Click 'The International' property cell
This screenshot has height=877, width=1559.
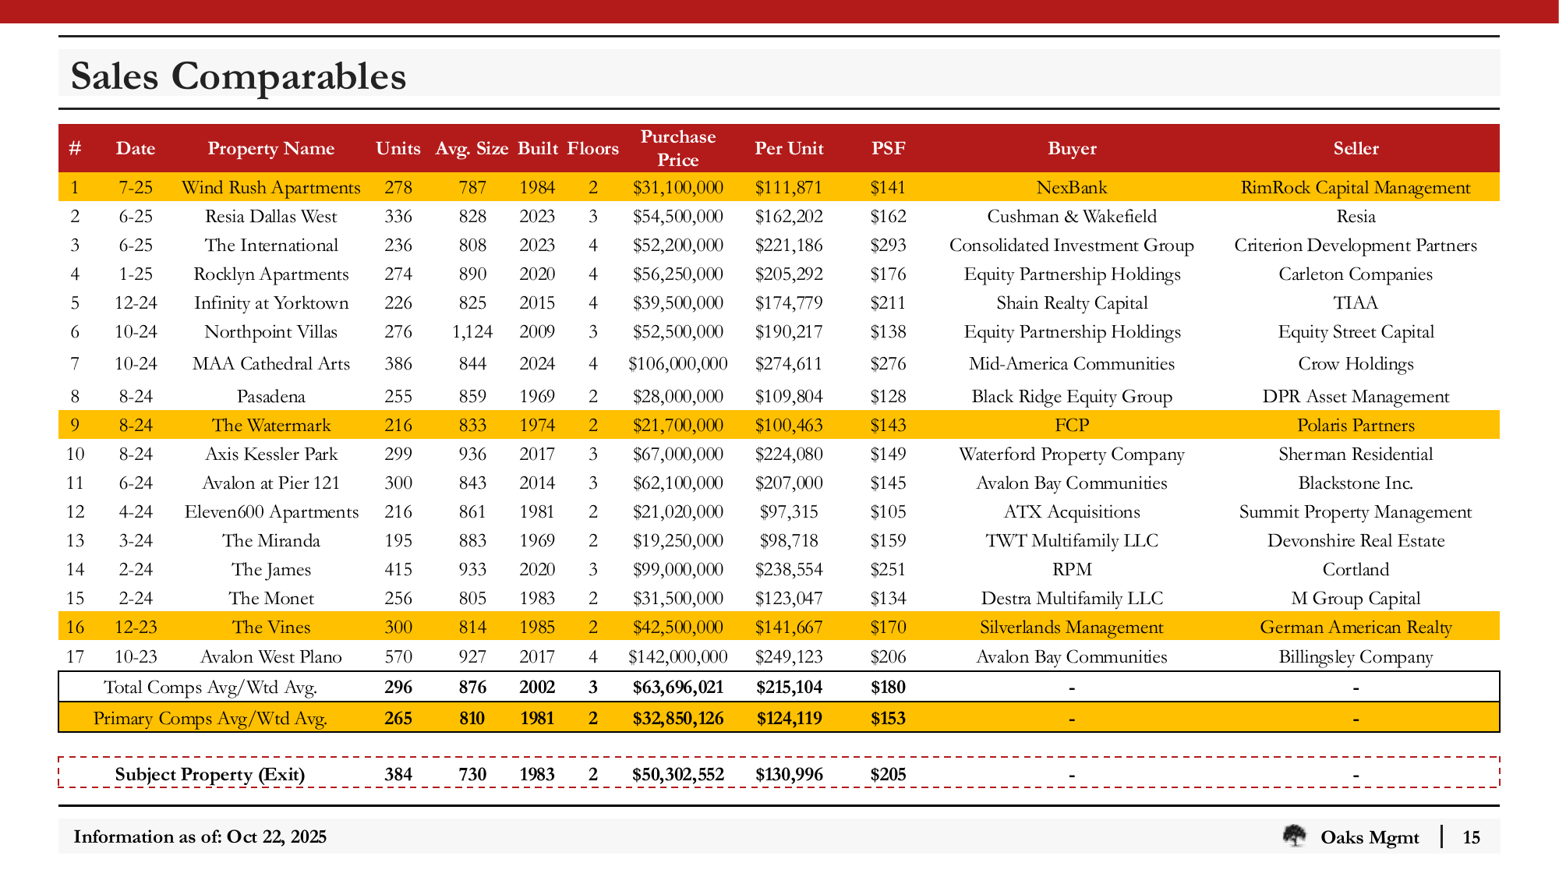point(271,245)
